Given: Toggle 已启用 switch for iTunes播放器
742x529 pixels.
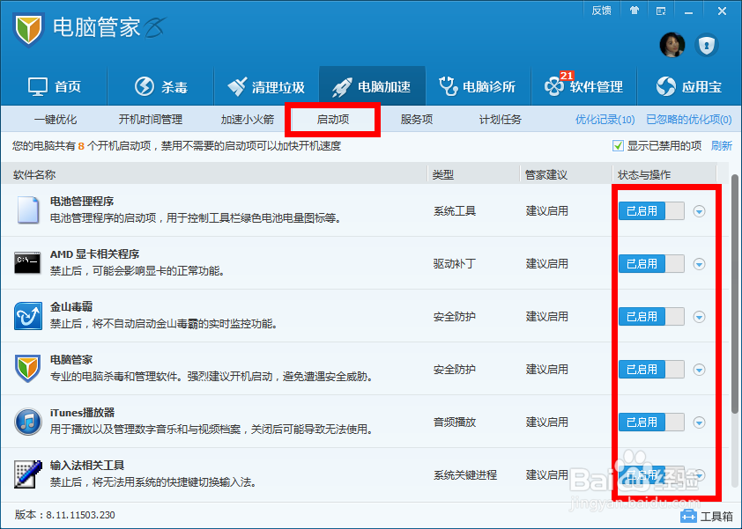Looking at the screenshot, I should coord(651,422).
